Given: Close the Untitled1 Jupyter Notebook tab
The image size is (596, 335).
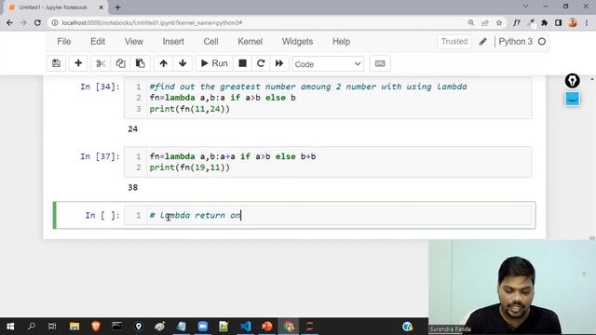Looking at the screenshot, I should (102, 7).
